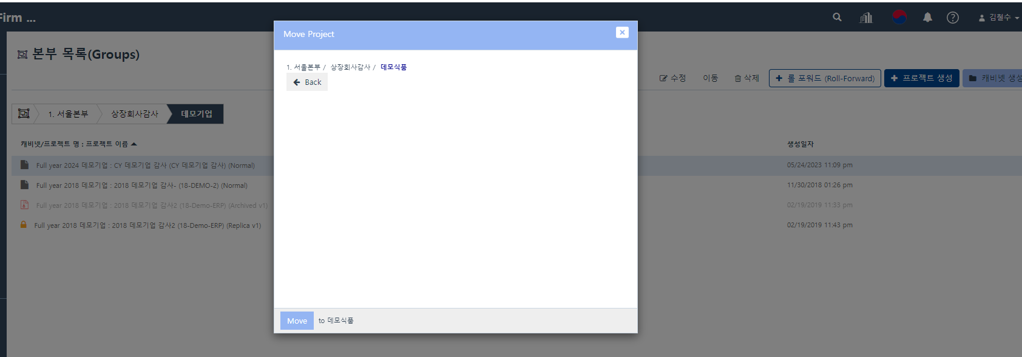The image size is (1022, 357).
Task: Open the 김철수 user account dropdown
Action: (998, 18)
